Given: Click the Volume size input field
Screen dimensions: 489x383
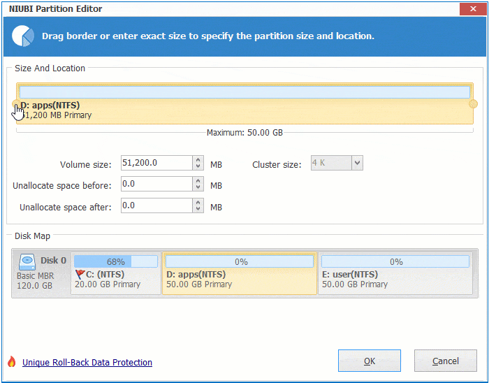Looking at the screenshot, I should (x=156, y=163).
